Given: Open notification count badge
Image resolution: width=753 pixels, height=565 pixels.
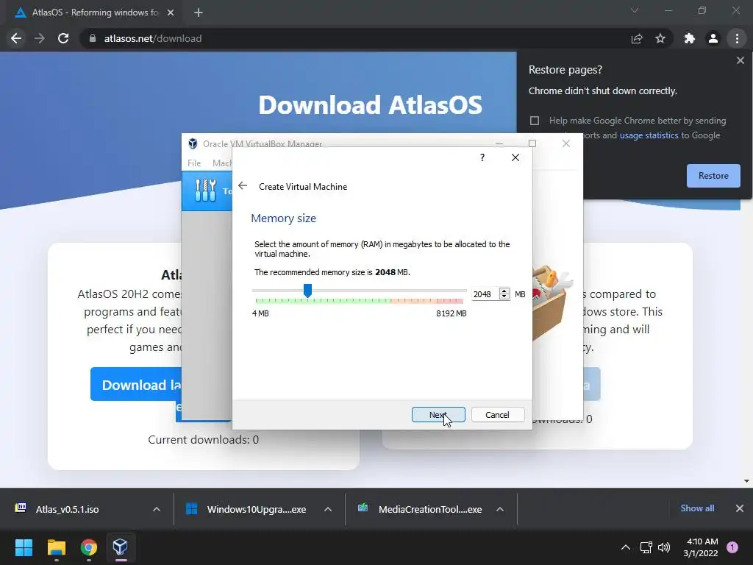Looking at the screenshot, I should click(732, 547).
